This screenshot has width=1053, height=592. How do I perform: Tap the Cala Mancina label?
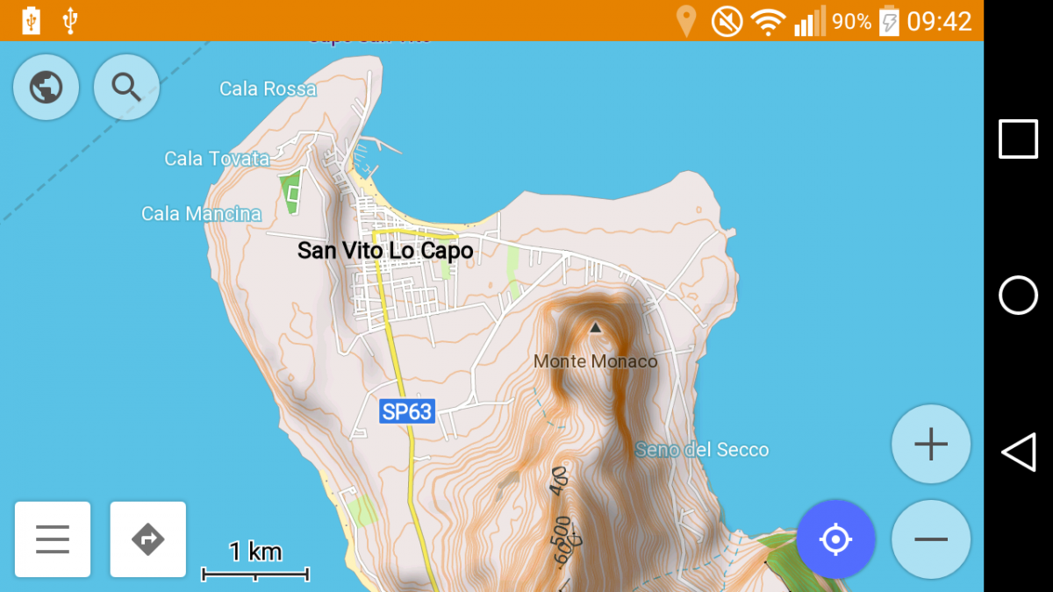pyautogui.click(x=201, y=213)
